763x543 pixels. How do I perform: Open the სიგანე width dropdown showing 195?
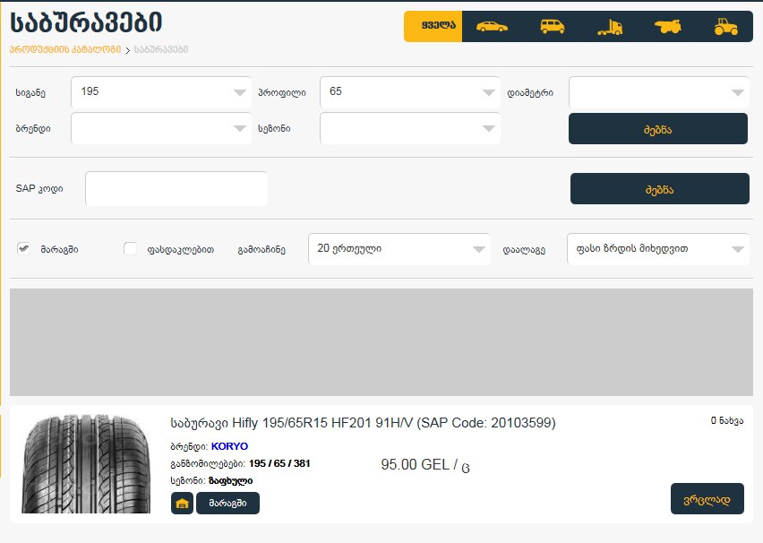[161, 92]
